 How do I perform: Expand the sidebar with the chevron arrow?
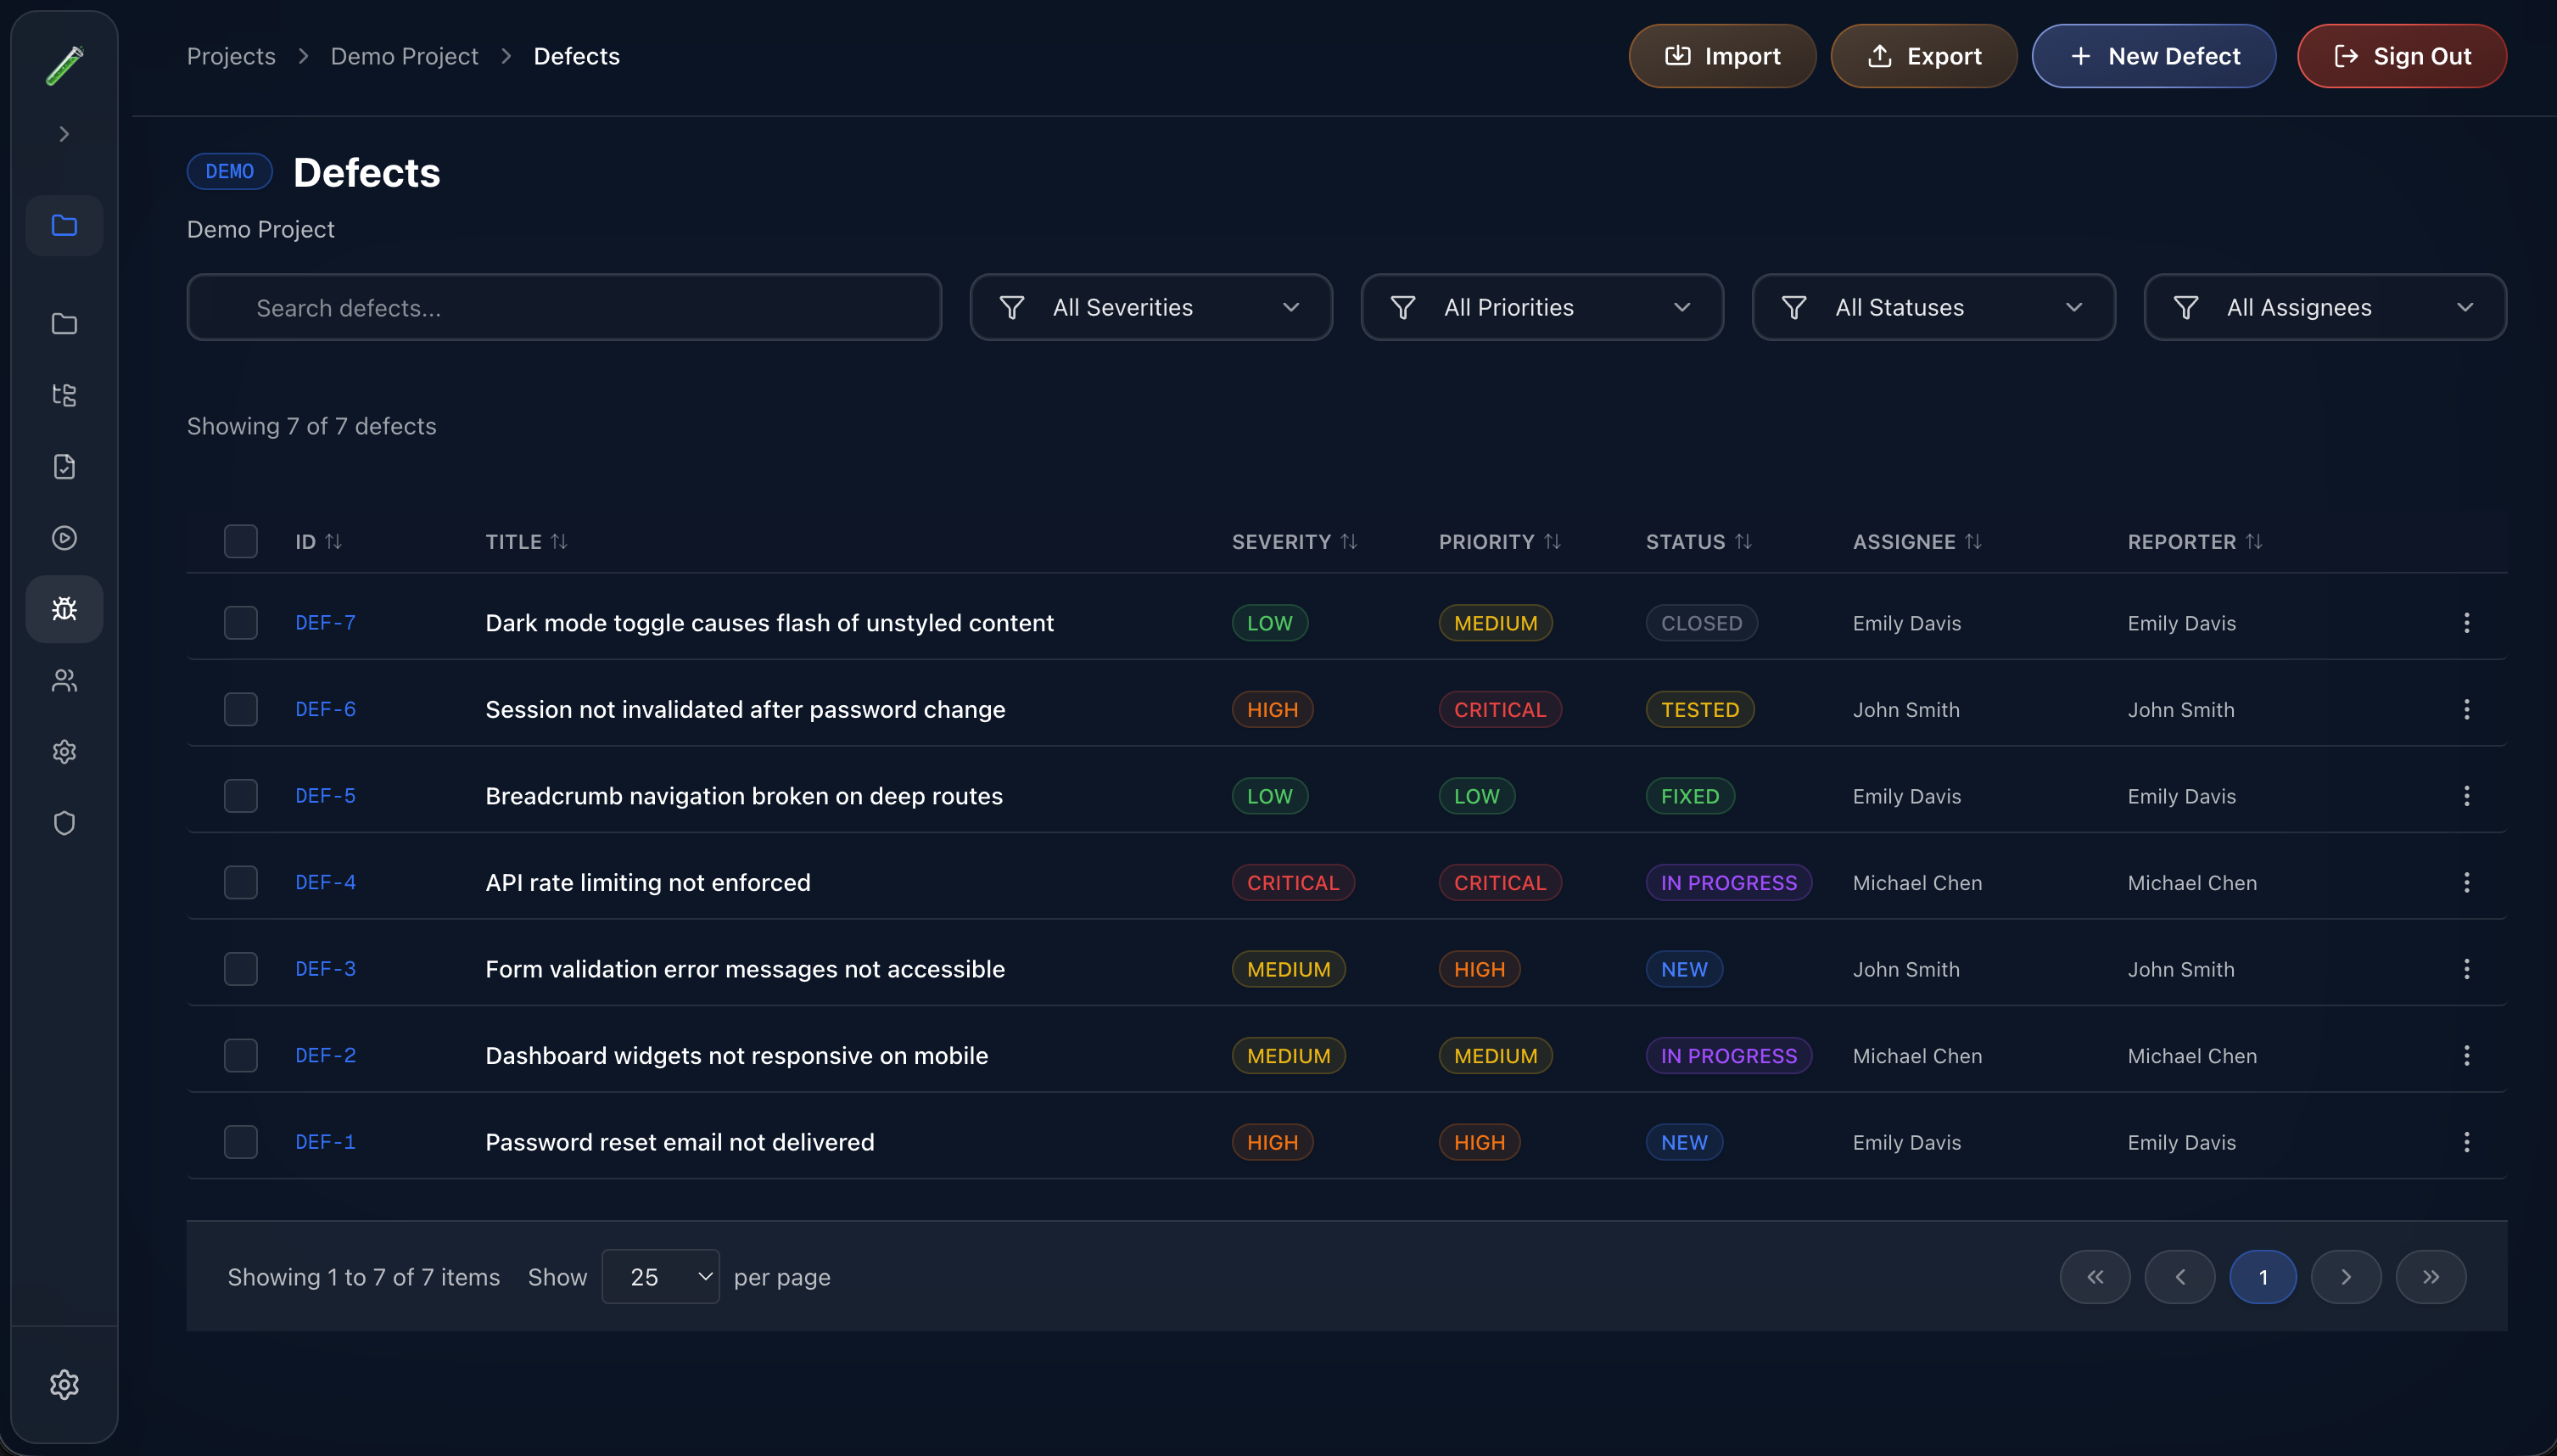(x=64, y=133)
